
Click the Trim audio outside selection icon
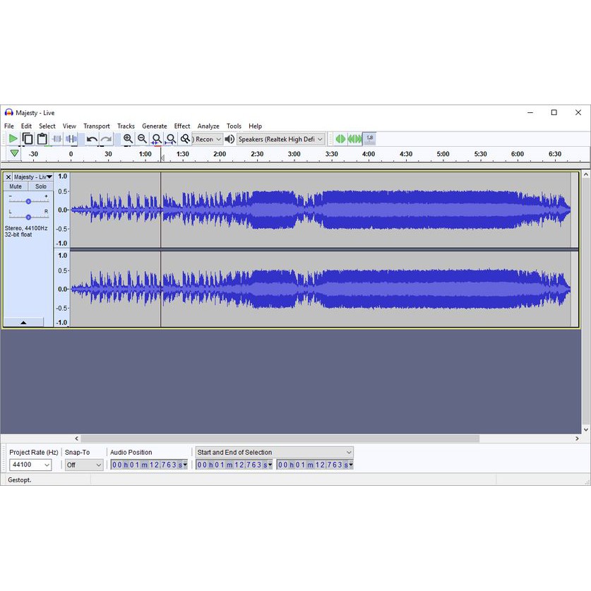(x=56, y=139)
